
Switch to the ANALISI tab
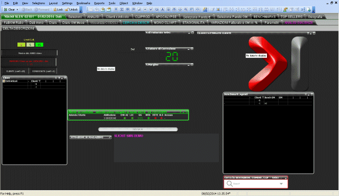click(93, 16)
